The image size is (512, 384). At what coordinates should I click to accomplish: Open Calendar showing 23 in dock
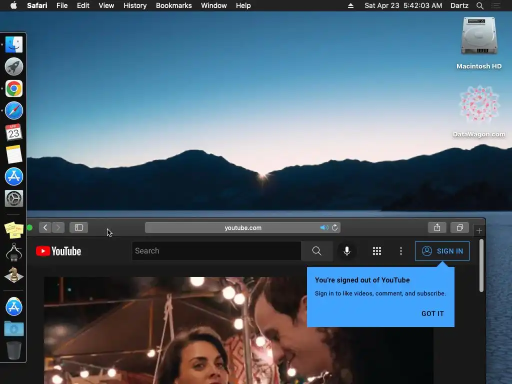13,132
